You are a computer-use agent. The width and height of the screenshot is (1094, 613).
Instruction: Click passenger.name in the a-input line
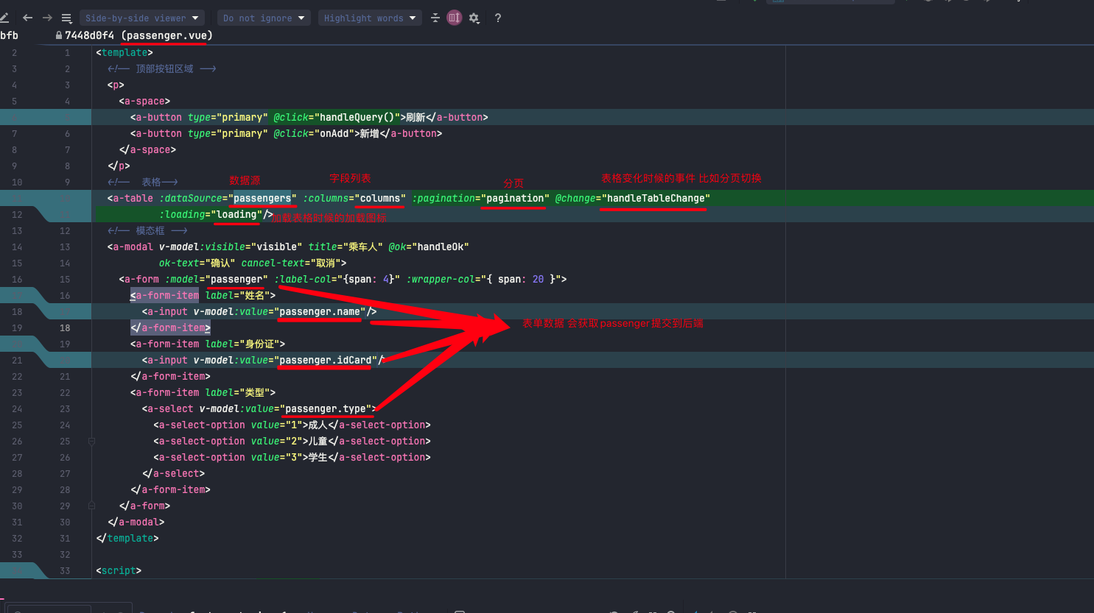coord(320,311)
